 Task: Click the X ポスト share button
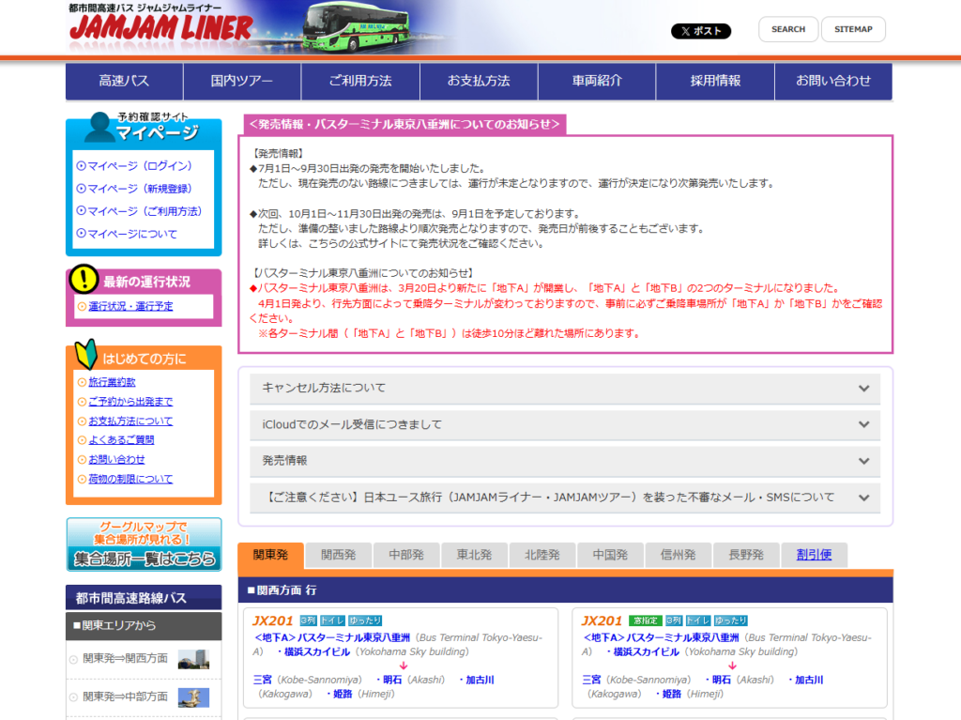700,31
